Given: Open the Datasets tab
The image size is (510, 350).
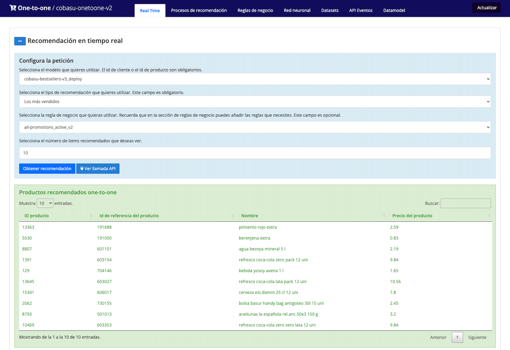Looking at the screenshot, I should pyautogui.click(x=330, y=11).
